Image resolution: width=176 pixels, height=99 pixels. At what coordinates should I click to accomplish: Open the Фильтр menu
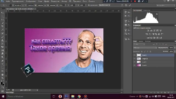(x=64, y=1)
